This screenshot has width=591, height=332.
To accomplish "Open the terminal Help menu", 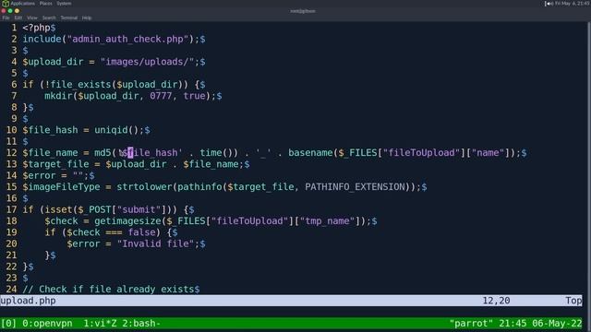I will tap(87, 18).
